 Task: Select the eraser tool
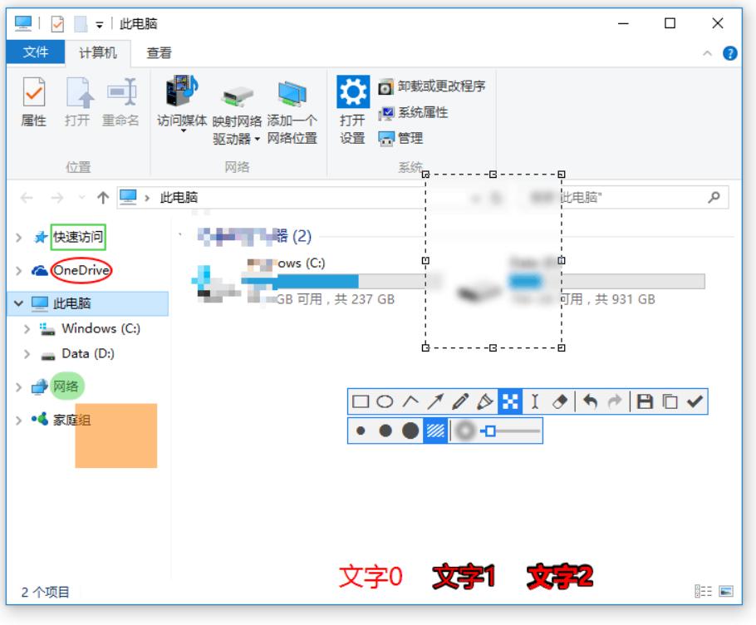tap(559, 400)
